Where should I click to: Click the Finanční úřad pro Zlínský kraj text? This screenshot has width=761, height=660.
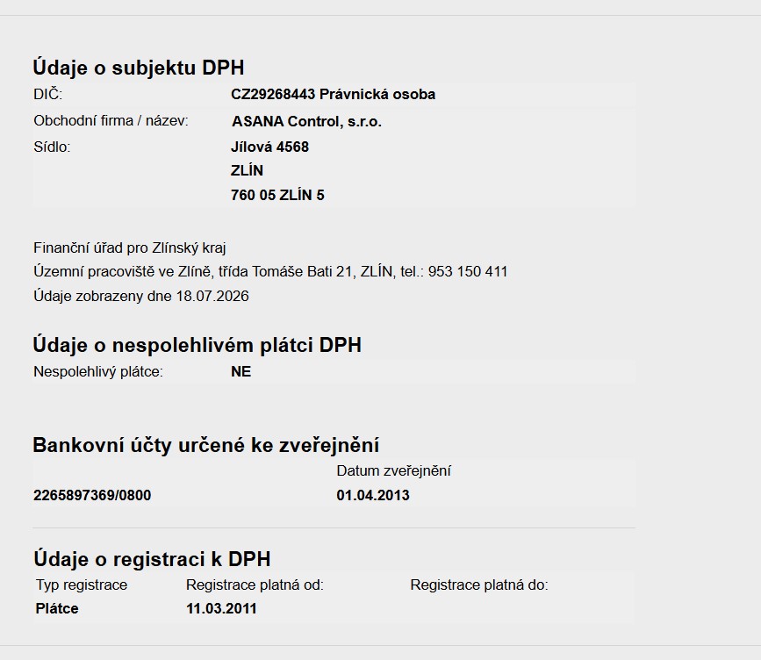click(130, 248)
